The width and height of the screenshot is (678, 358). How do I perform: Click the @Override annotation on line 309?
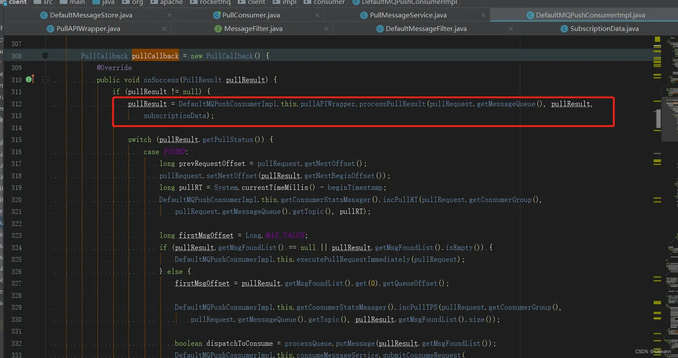tap(114, 68)
